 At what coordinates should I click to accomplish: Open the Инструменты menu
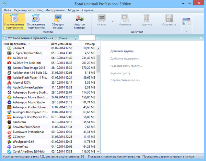pyautogui.click(x=55, y=9)
